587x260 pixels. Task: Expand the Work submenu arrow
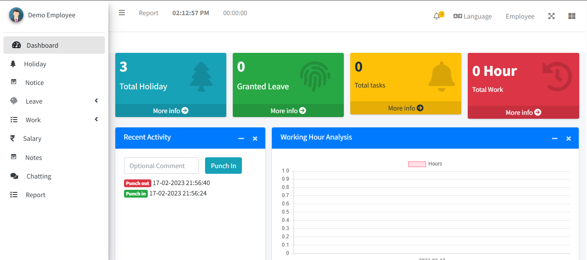pos(96,120)
